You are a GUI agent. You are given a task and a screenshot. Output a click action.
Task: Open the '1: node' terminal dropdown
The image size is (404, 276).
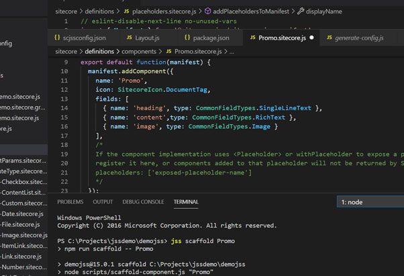pyautogui.click(x=370, y=202)
